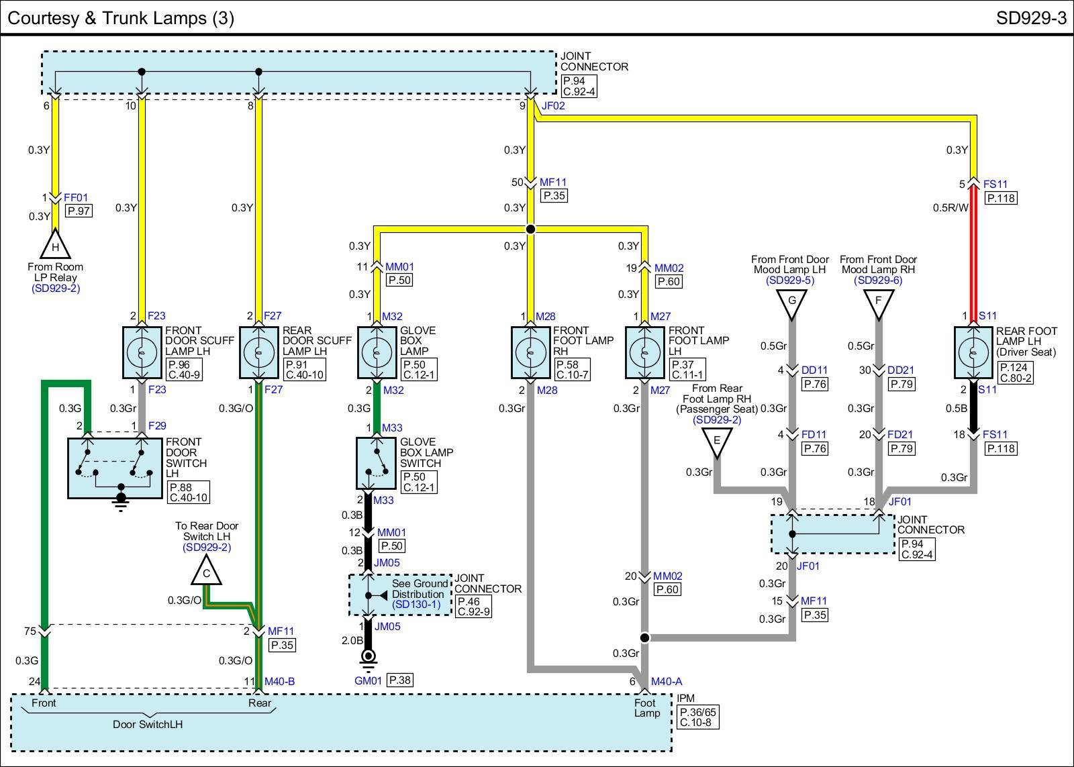Select the Glove Box Lamp symbol

click(377, 353)
